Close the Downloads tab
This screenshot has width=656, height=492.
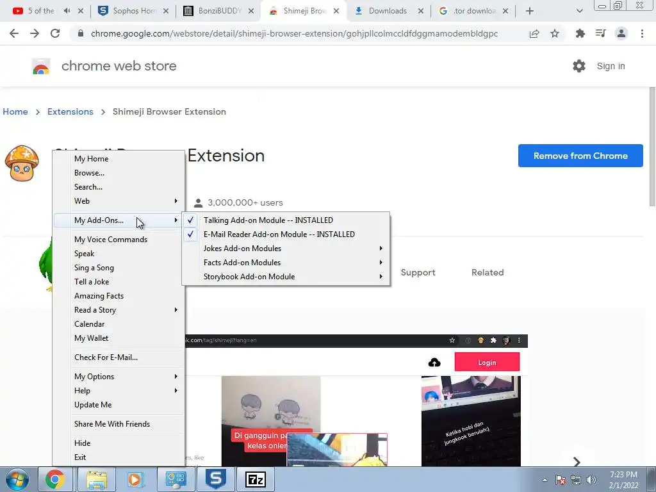(x=421, y=11)
